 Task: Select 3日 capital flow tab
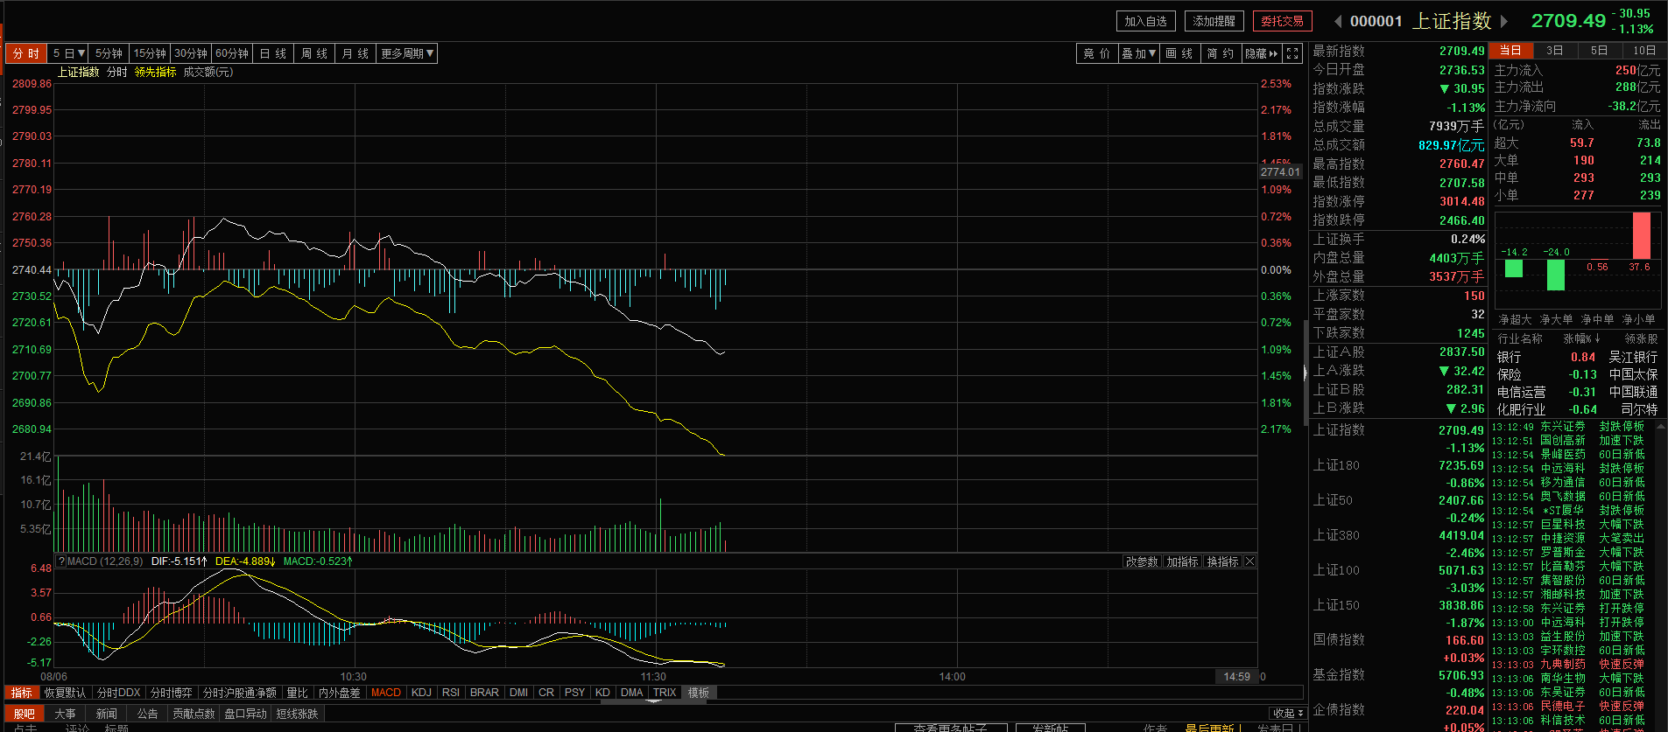(x=1554, y=51)
